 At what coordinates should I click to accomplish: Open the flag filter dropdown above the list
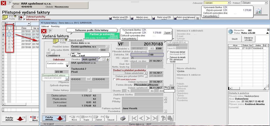click(x=13, y=23)
